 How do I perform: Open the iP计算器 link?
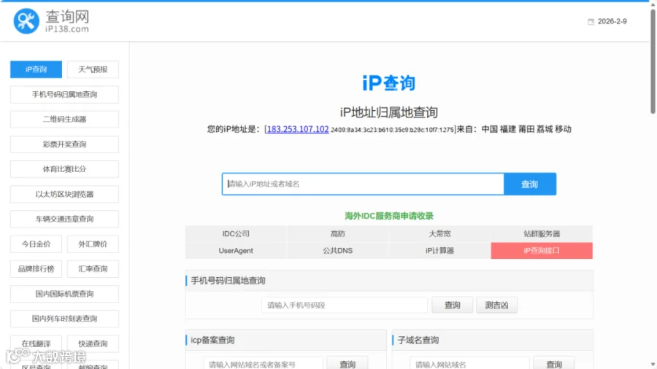tap(439, 251)
